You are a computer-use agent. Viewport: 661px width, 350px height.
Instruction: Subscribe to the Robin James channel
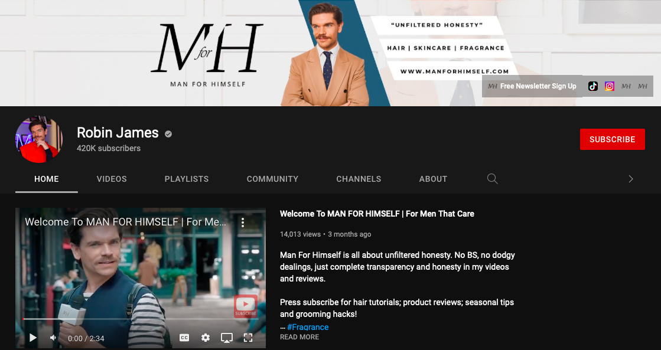tap(612, 139)
